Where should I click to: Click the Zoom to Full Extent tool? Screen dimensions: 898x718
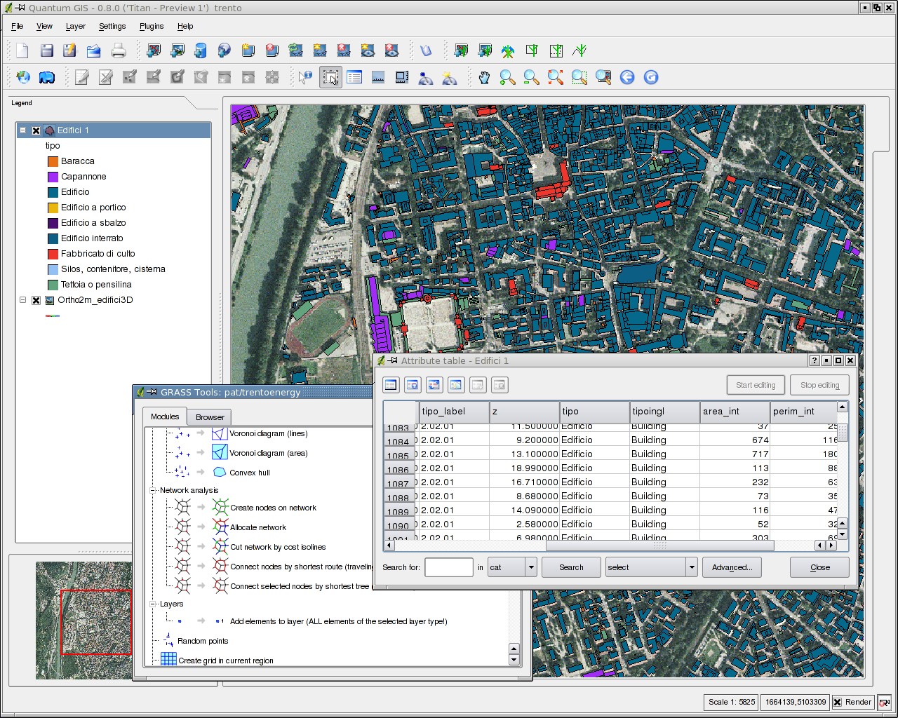coord(556,77)
